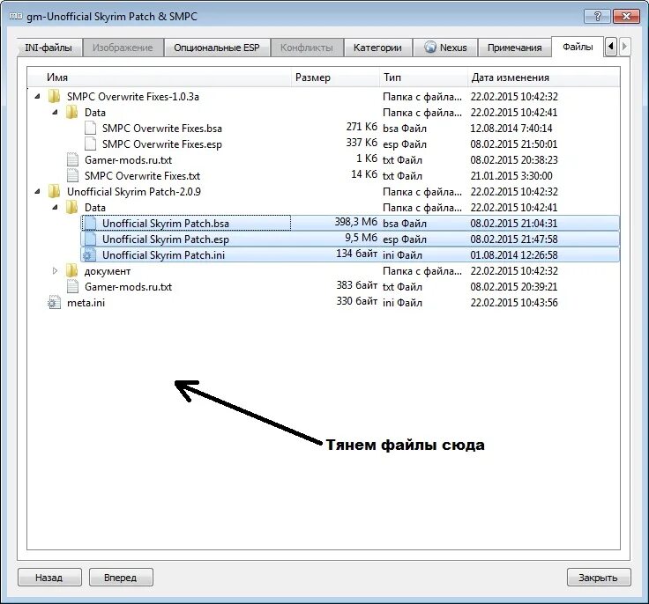
Task: Collapse the Unofficial Skyrim Patch-2.0.9 folder
Action: pyautogui.click(x=38, y=191)
